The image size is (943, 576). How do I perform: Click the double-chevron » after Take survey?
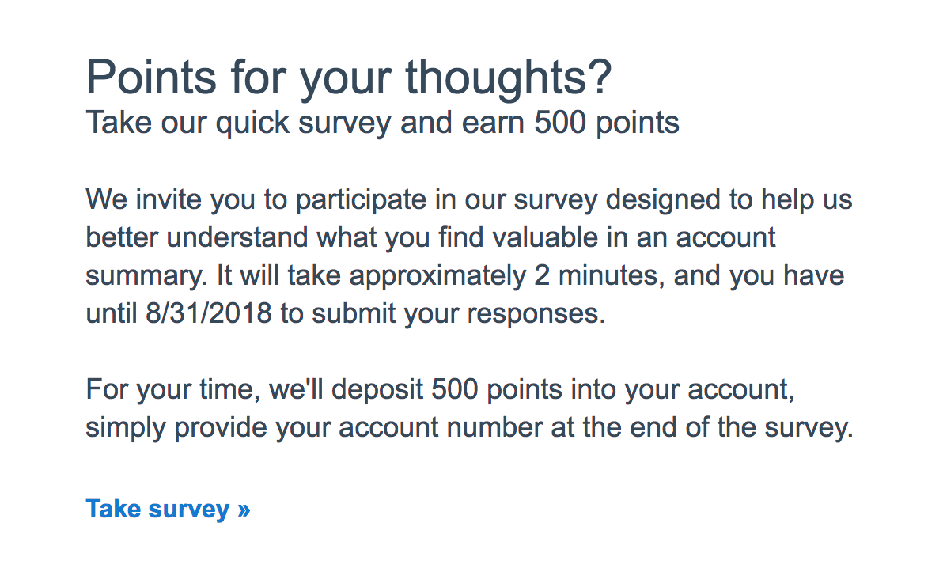pyautogui.click(x=243, y=510)
